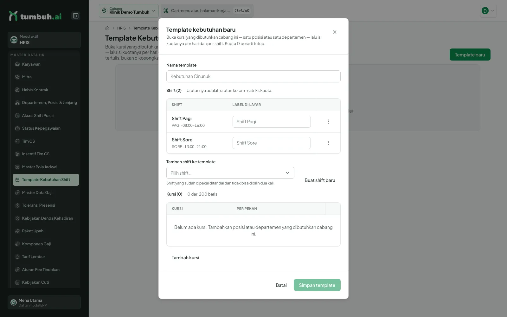The image size is (507, 317).
Task: Click the Master Data Gaji icon
Action: 17,193
